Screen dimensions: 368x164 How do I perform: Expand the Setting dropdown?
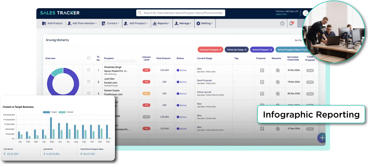pos(204,23)
